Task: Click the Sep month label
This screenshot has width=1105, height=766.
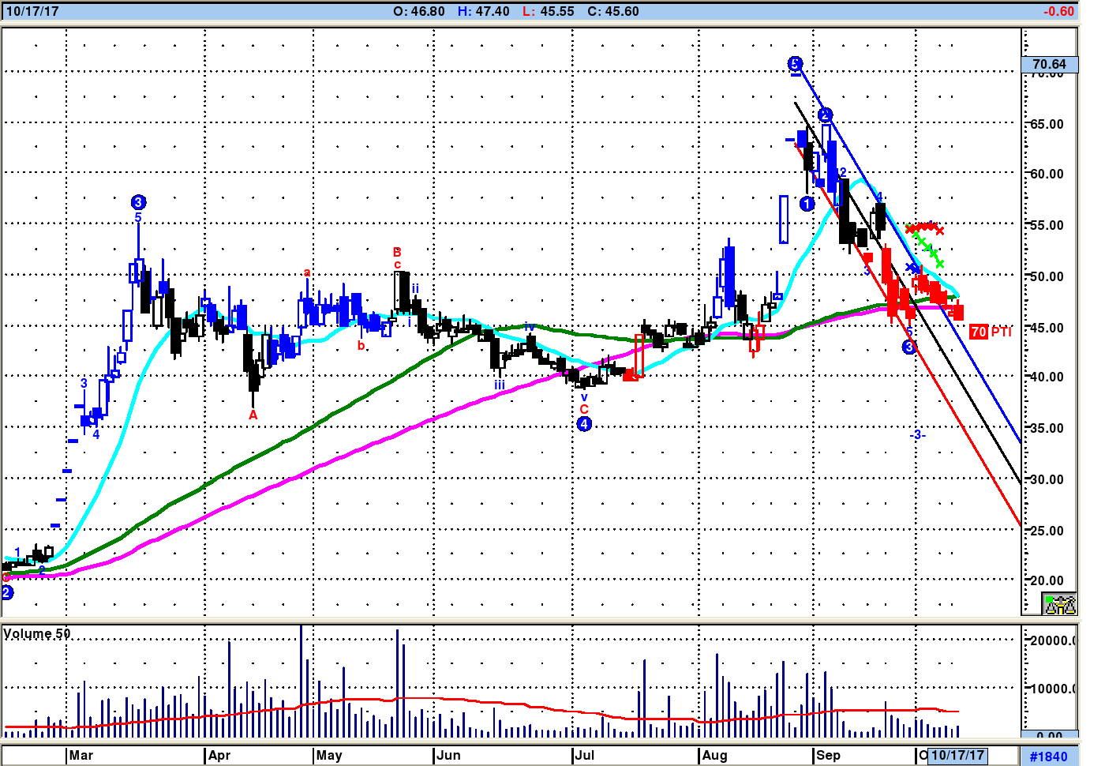Action: [828, 755]
